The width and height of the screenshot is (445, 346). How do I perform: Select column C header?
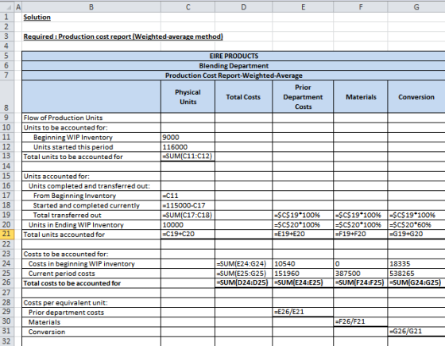tap(188, 7)
